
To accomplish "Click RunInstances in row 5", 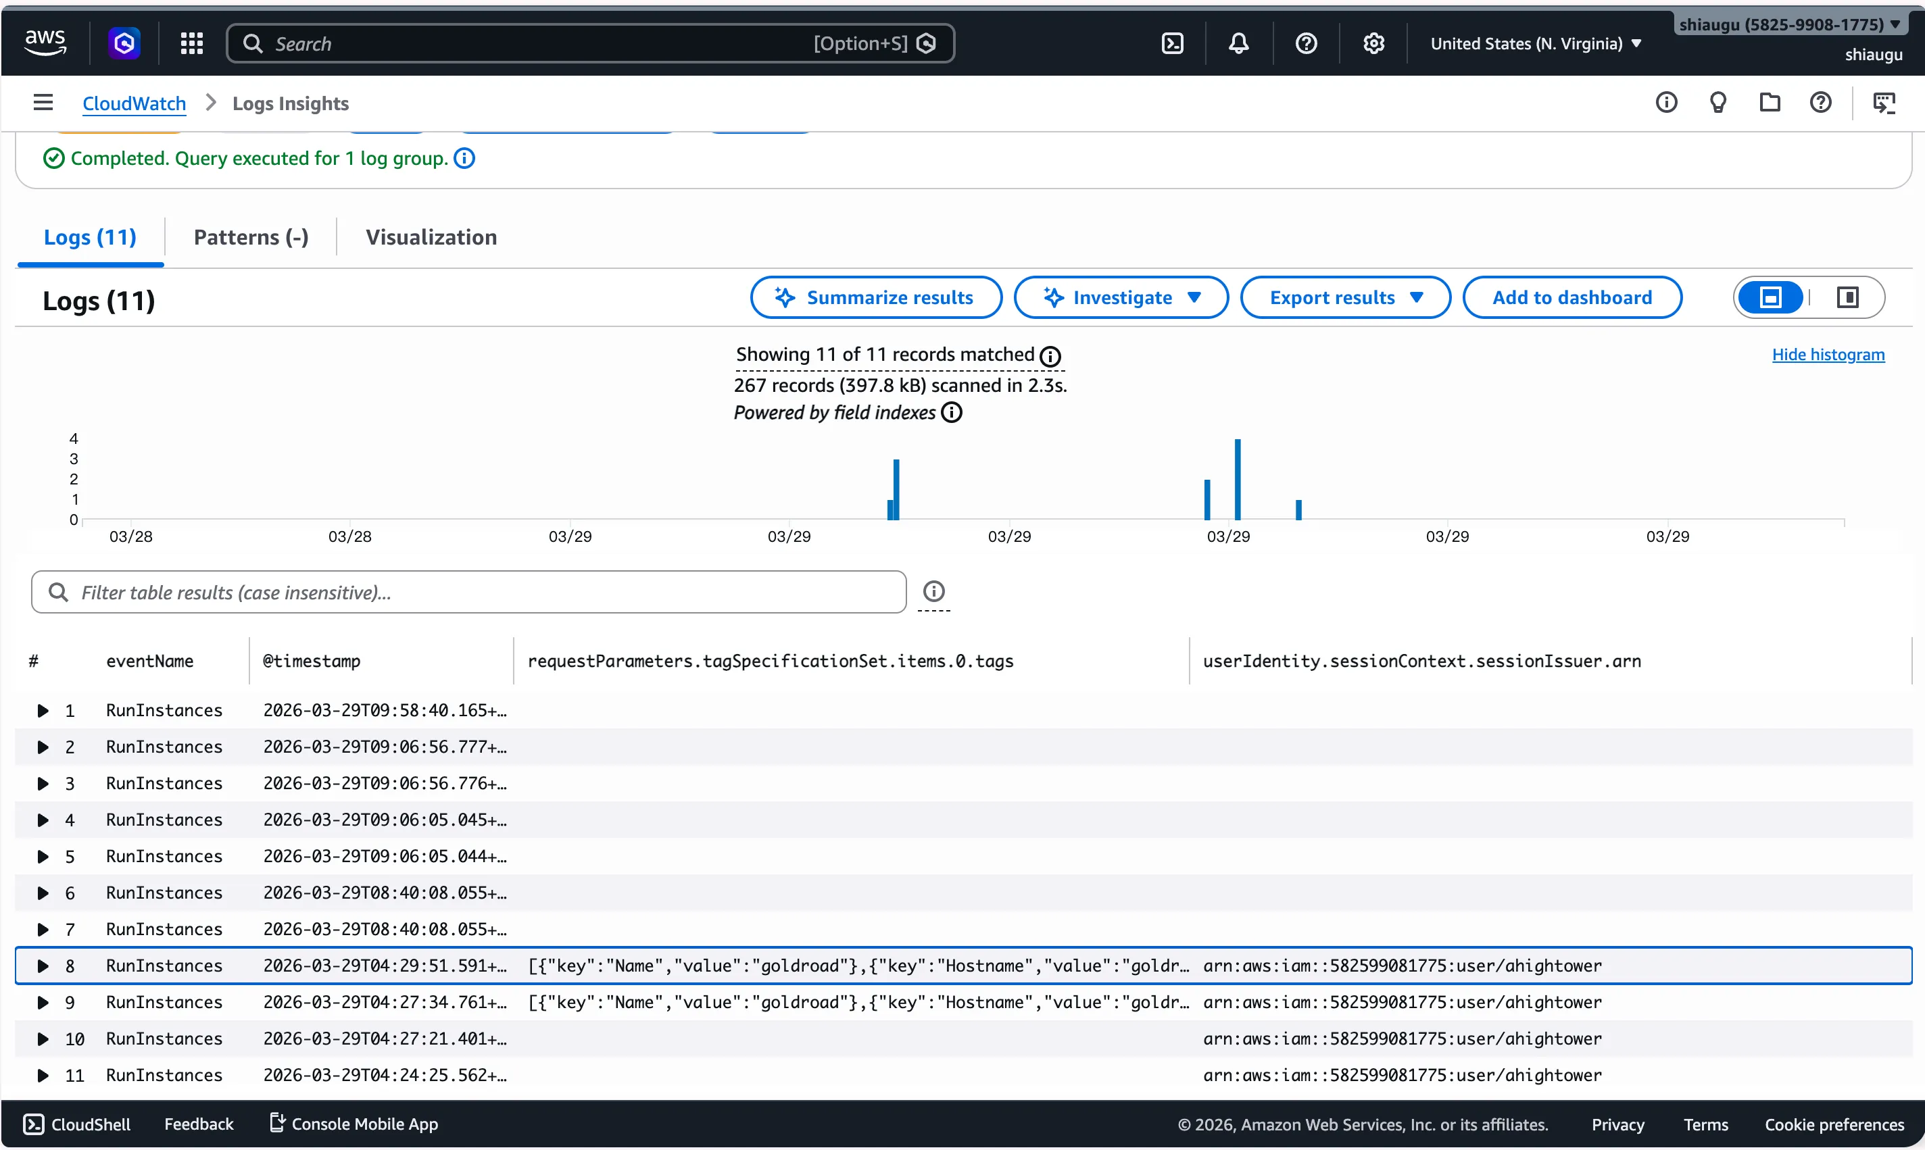I will [x=164, y=856].
